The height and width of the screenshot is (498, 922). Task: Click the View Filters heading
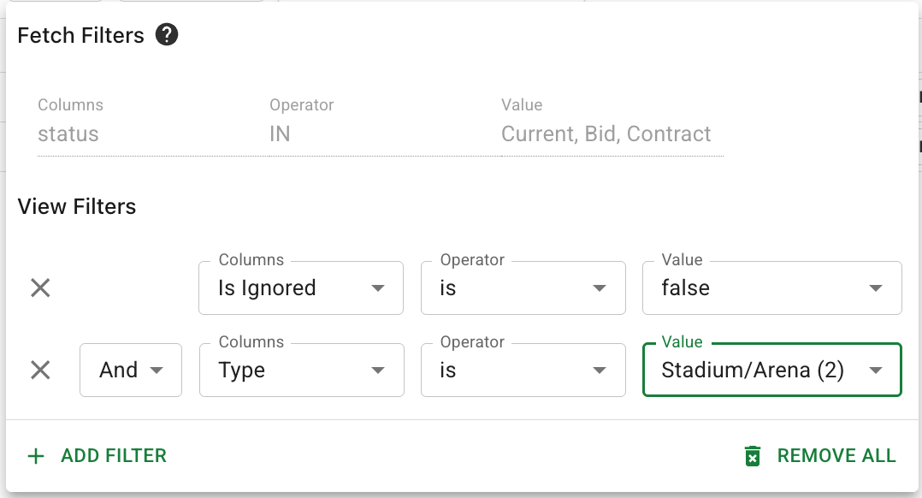tap(77, 206)
